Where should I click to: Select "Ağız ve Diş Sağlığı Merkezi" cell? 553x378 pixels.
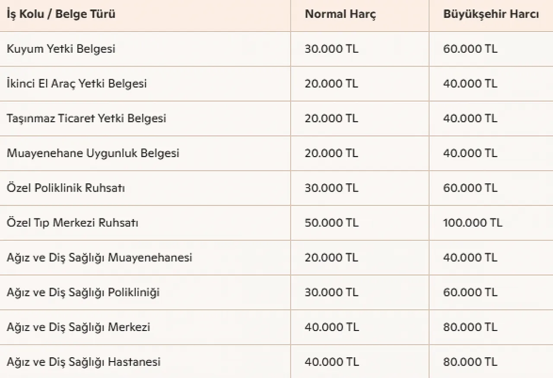(78, 327)
